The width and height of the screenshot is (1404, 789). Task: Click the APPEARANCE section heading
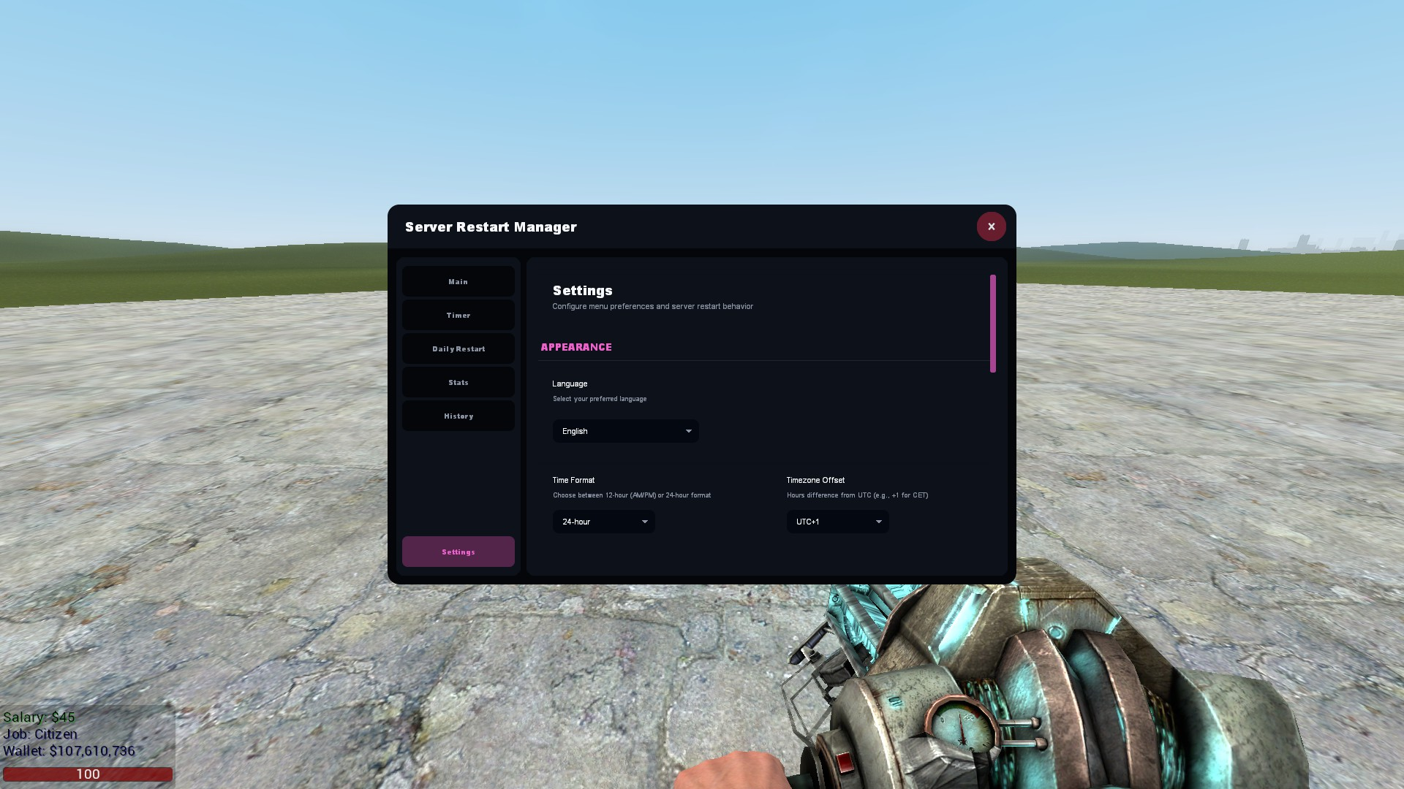576,347
